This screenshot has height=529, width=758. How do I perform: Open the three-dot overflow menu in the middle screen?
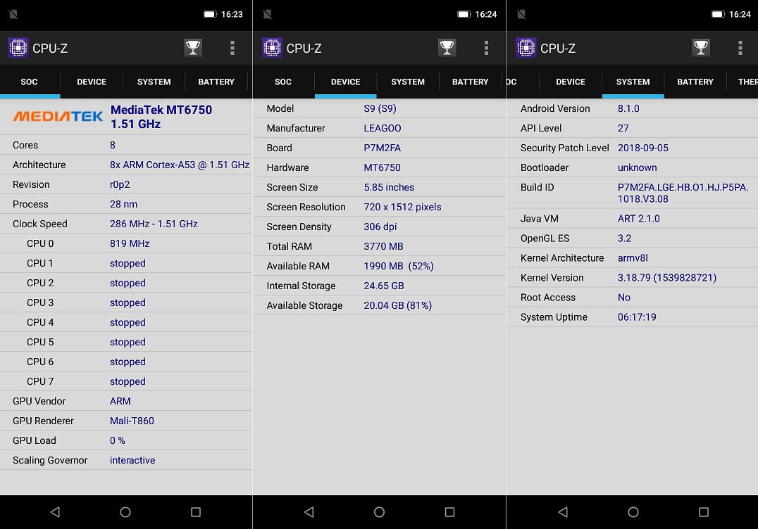[x=486, y=48]
